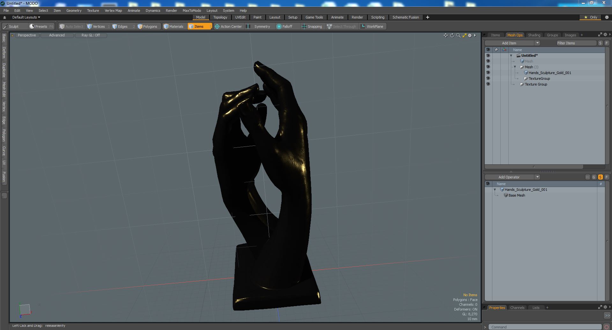Toggle visibility of Hands_Sculpture_Gold_001

488,73
